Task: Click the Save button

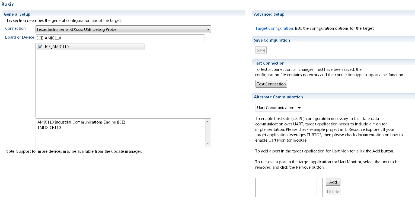Action: 261,50
